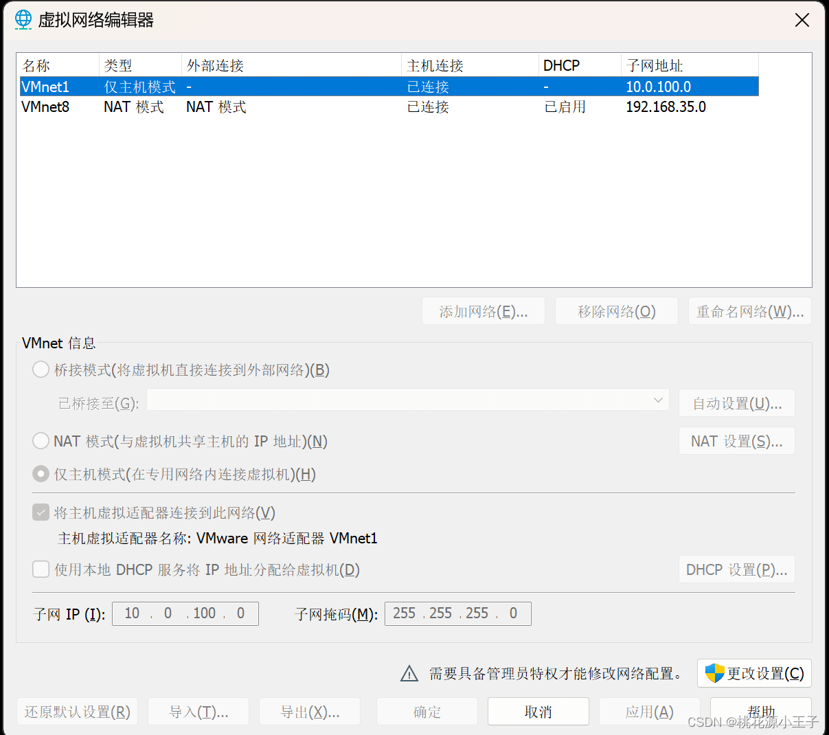Click the warning triangle icon

(x=409, y=673)
